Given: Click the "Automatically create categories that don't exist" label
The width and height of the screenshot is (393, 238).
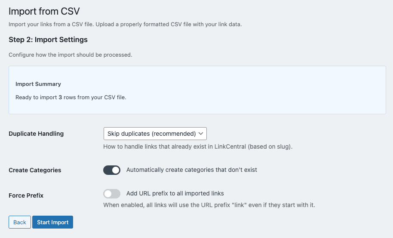Looking at the screenshot, I should [191, 170].
